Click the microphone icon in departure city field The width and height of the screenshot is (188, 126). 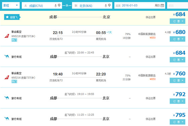pyautogui.click(x=55, y=5)
